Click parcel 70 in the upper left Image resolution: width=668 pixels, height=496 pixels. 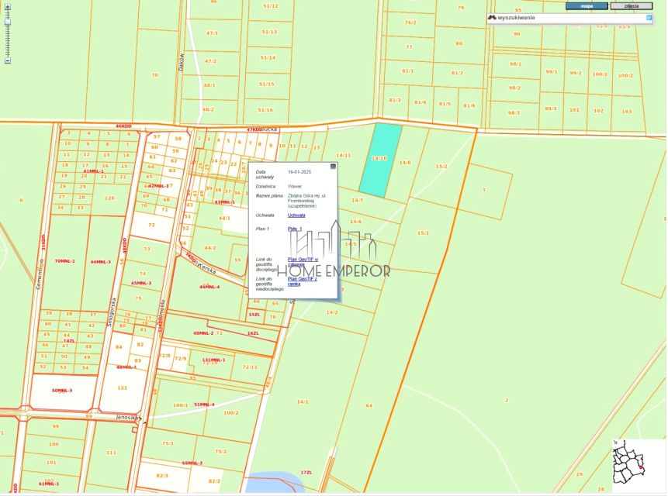154,75
